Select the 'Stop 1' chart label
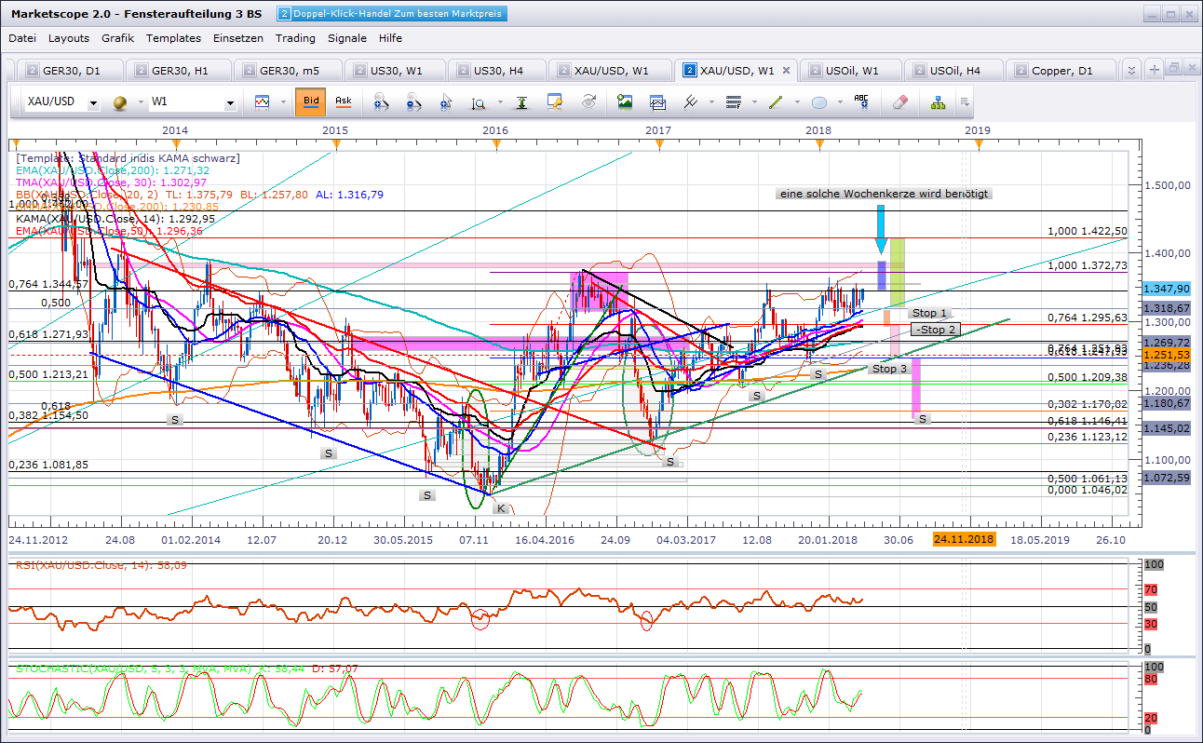Viewport: 1203px width, 743px height. click(x=930, y=313)
